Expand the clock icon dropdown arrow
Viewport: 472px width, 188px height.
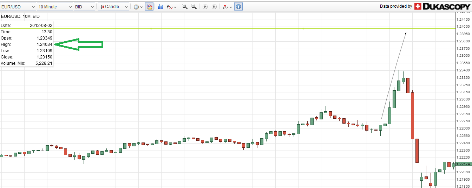142,7
